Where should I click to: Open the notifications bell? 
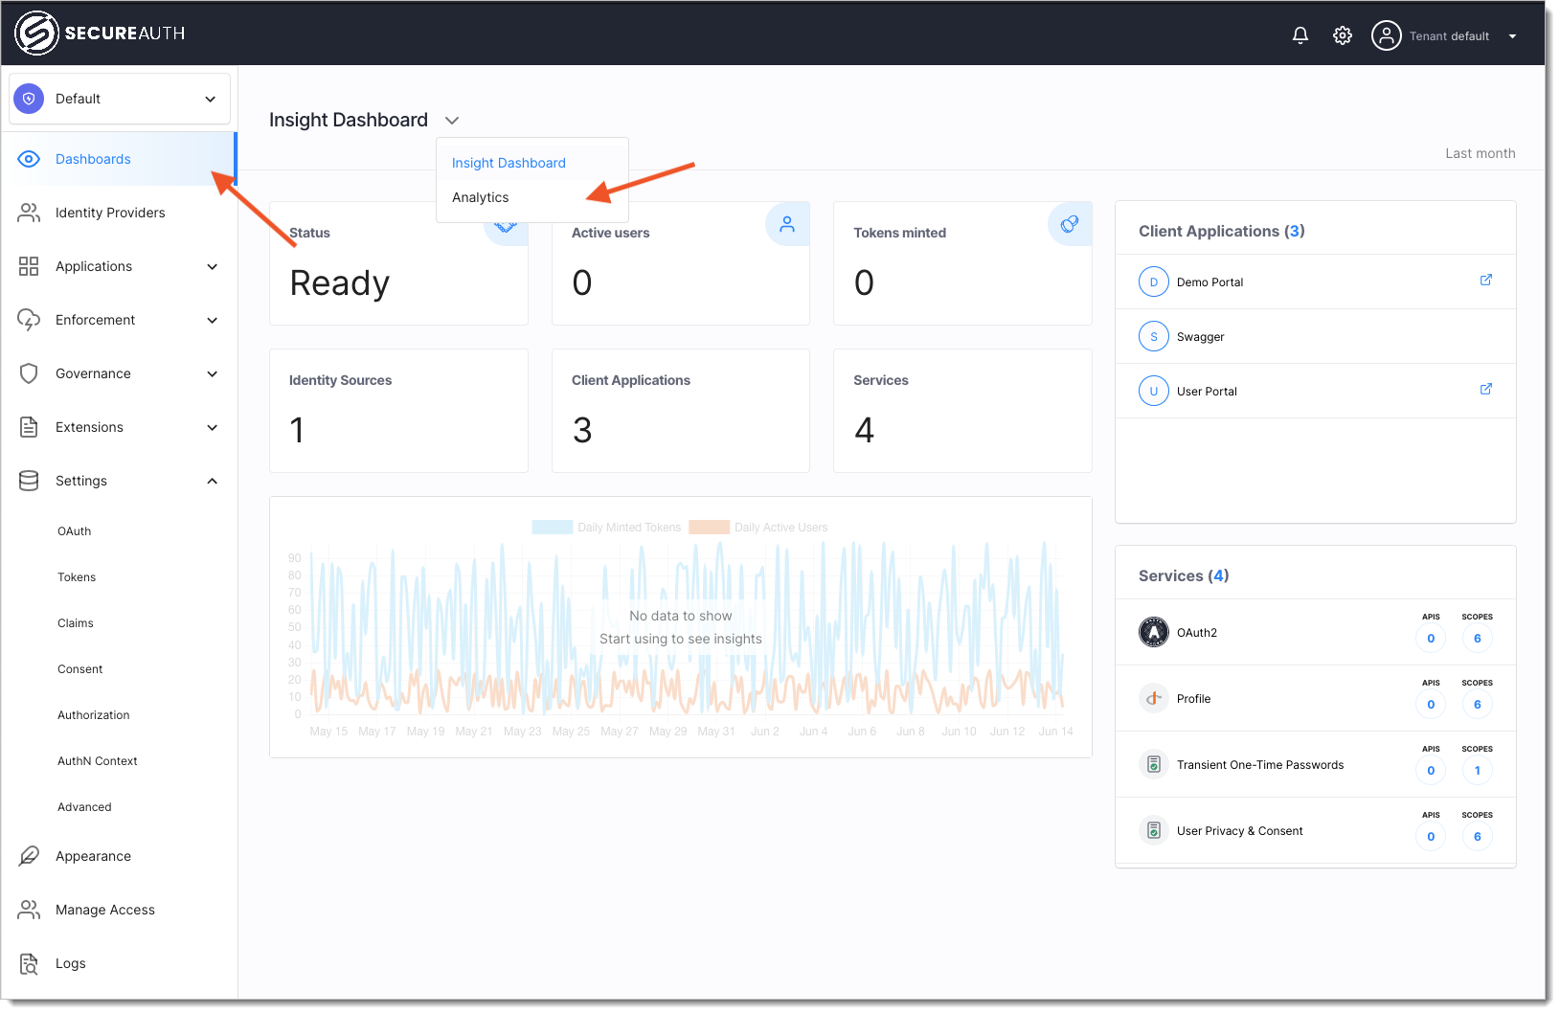1300,35
